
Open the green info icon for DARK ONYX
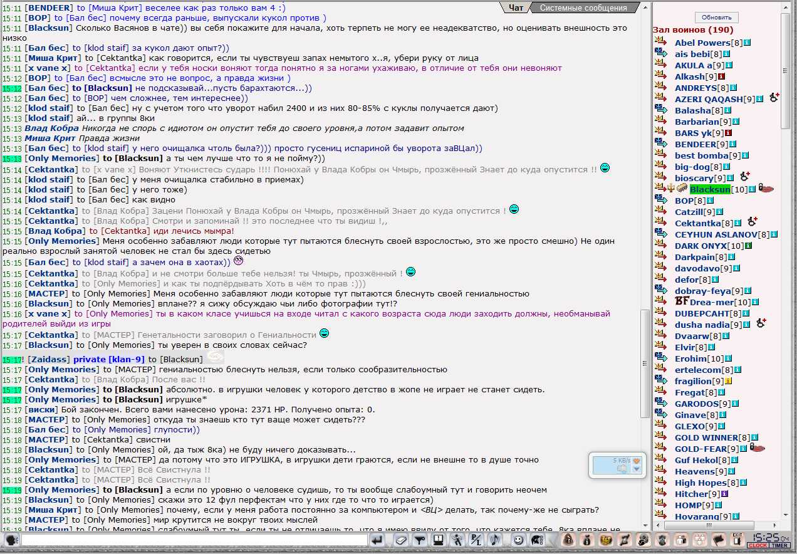pyautogui.click(x=748, y=246)
